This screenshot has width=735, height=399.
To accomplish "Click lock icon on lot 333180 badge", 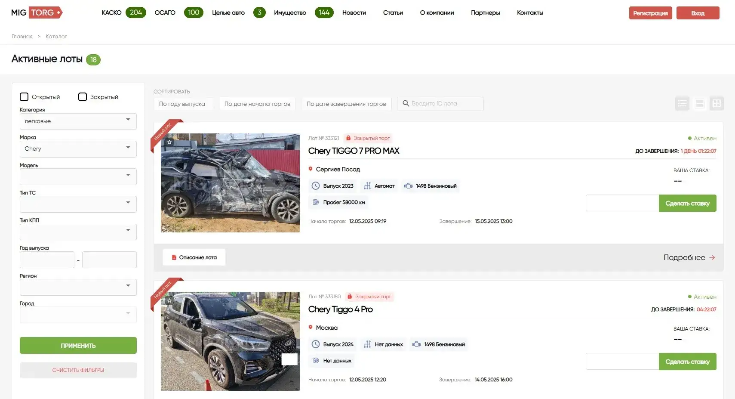I will coord(350,297).
